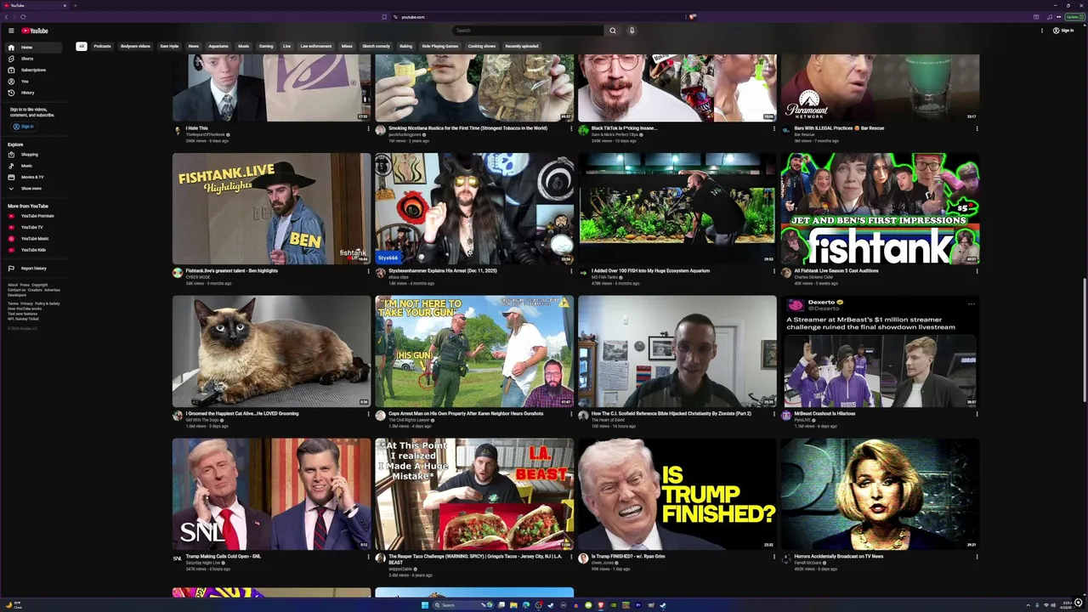Open options for Bars With ILLEGAL Practices
Image resolution: width=1088 pixels, height=612 pixels.
point(977,128)
